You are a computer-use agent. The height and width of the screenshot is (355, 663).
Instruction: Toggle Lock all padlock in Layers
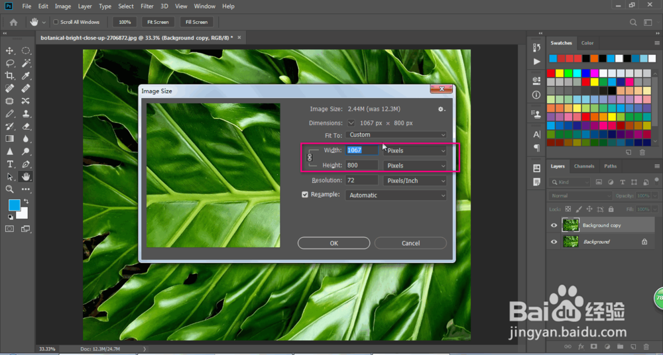point(611,209)
